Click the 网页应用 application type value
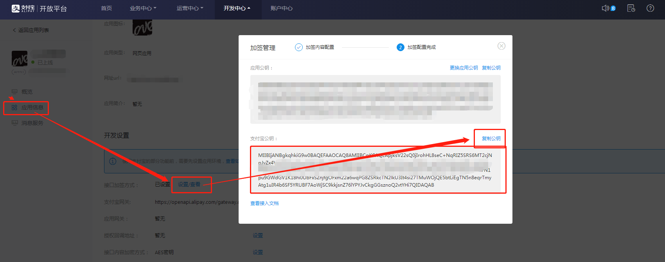Viewport: 665px width, 262px height. pos(142,53)
